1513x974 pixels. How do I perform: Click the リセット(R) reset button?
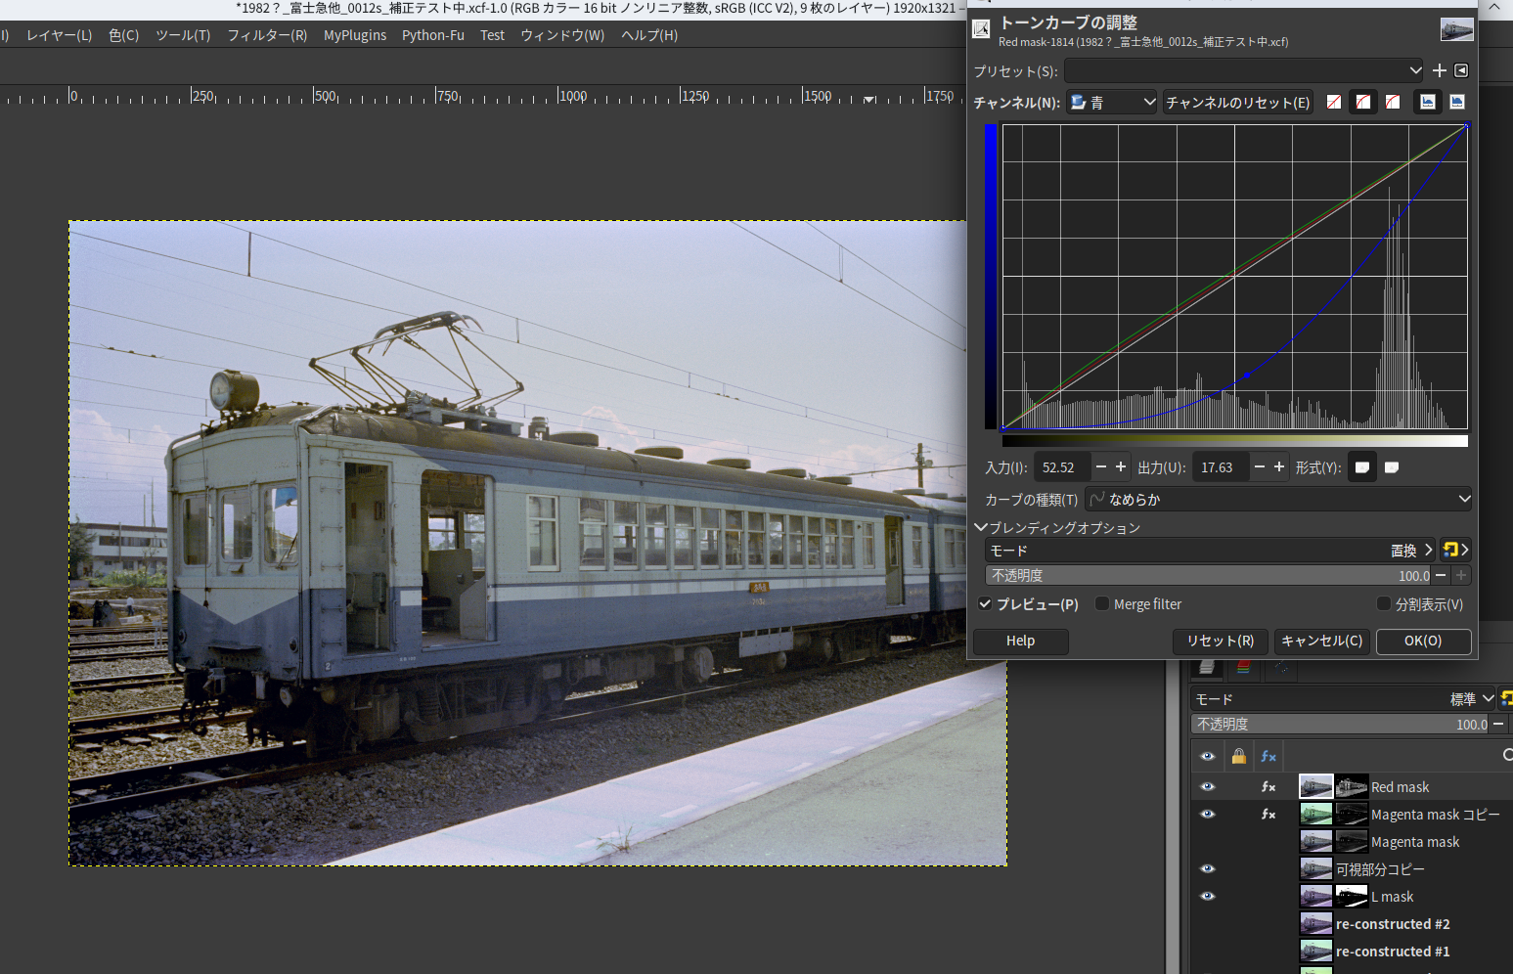click(x=1221, y=641)
